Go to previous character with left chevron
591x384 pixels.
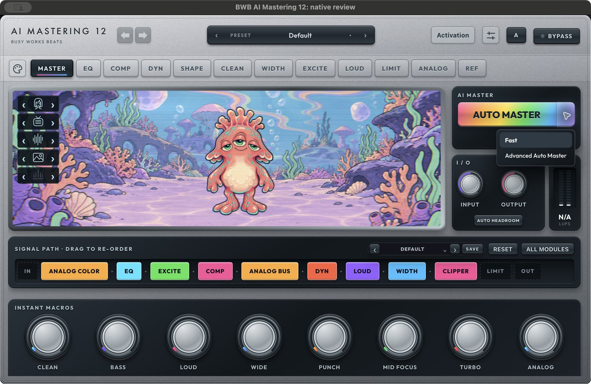[x=24, y=105]
